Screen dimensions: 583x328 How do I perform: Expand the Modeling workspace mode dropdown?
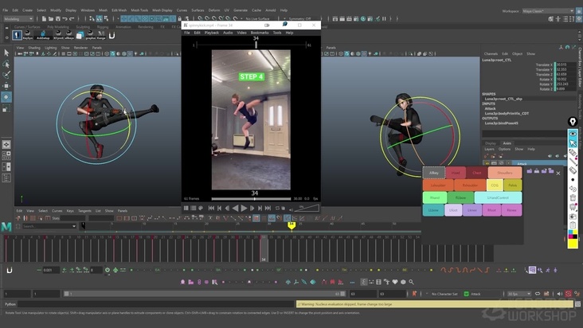point(20,18)
